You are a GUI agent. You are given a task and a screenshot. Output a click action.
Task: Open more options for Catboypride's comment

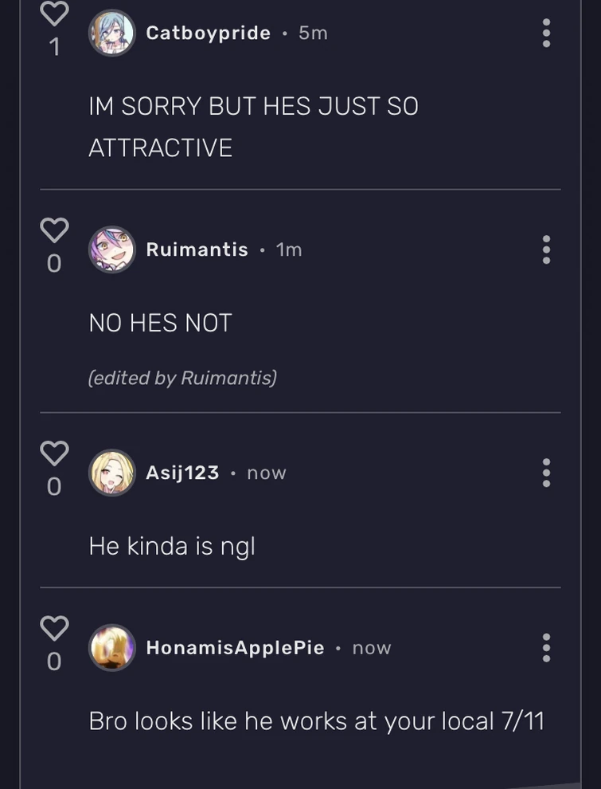click(546, 33)
